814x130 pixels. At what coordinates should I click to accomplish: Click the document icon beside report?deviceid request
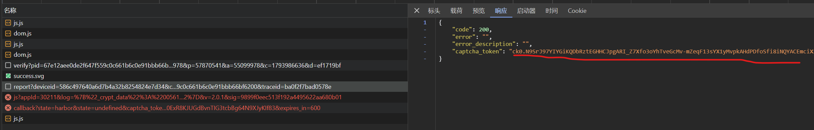(8, 86)
